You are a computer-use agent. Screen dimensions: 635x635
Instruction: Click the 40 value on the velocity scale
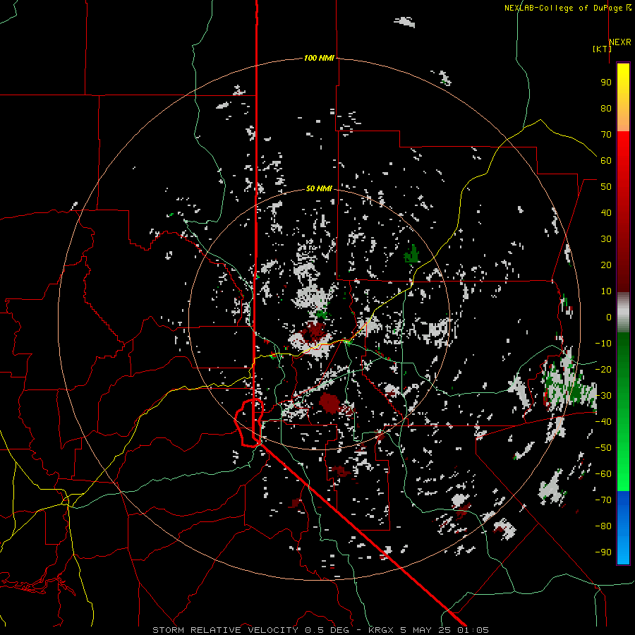[606, 212]
